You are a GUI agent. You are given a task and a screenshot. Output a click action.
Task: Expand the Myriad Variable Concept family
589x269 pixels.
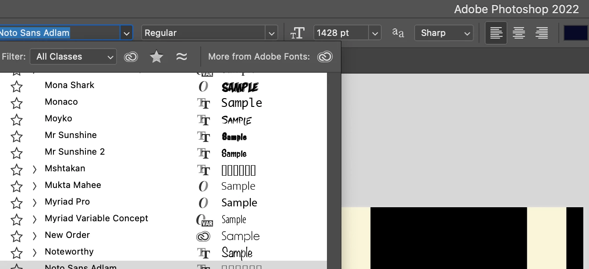35,219
